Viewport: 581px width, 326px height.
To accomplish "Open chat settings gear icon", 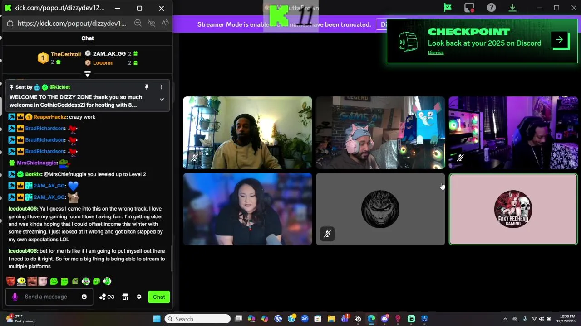I will pyautogui.click(x=139, y=297).
